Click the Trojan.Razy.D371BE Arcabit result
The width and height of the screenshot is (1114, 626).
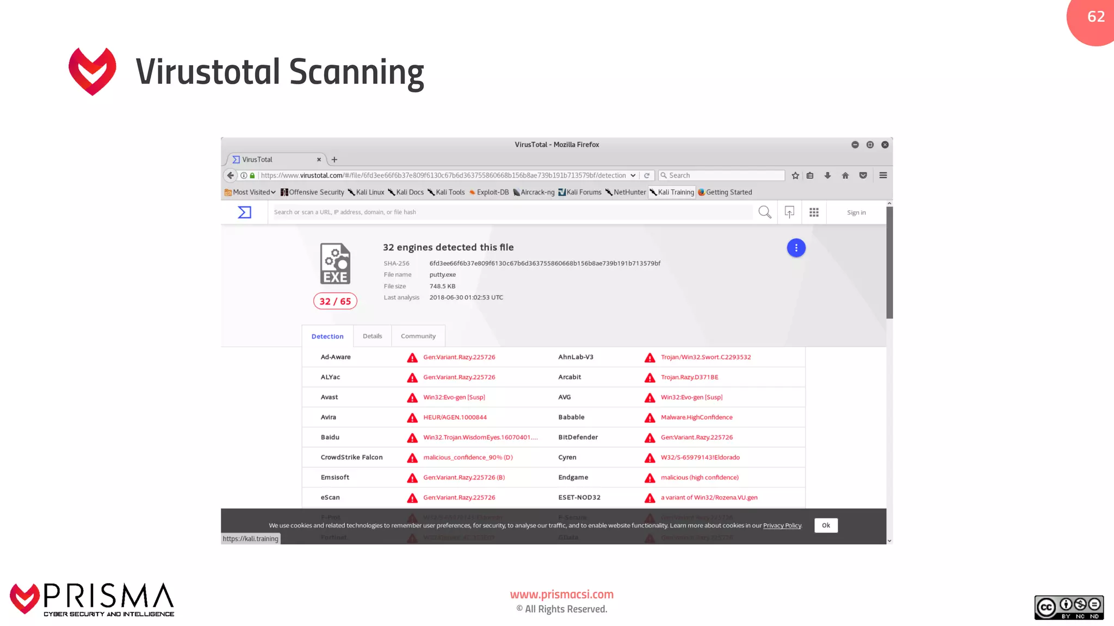[x=689, y=378]
